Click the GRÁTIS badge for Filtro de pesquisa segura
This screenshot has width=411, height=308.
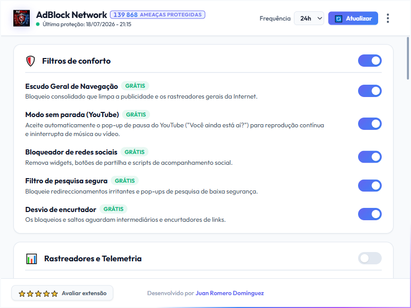pyautogui.click(x=125, y=181)
